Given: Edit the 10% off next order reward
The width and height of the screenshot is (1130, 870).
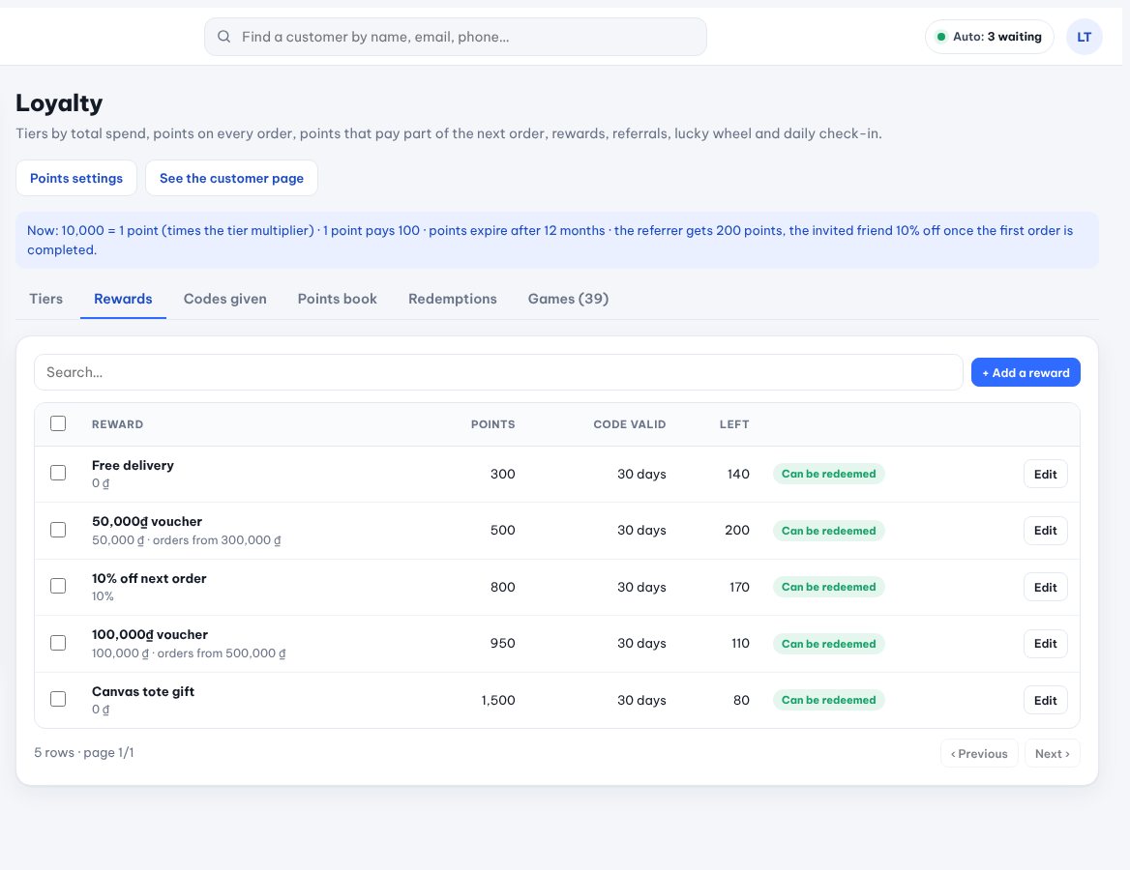Looking at the screenshot, I should [x=1045, y=587].
